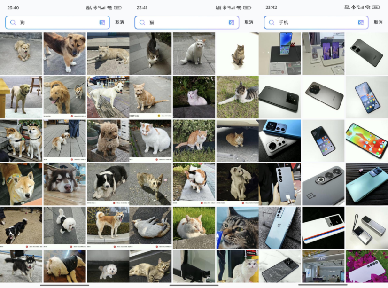Open the sleepy Shiba close-up photo

21,184
